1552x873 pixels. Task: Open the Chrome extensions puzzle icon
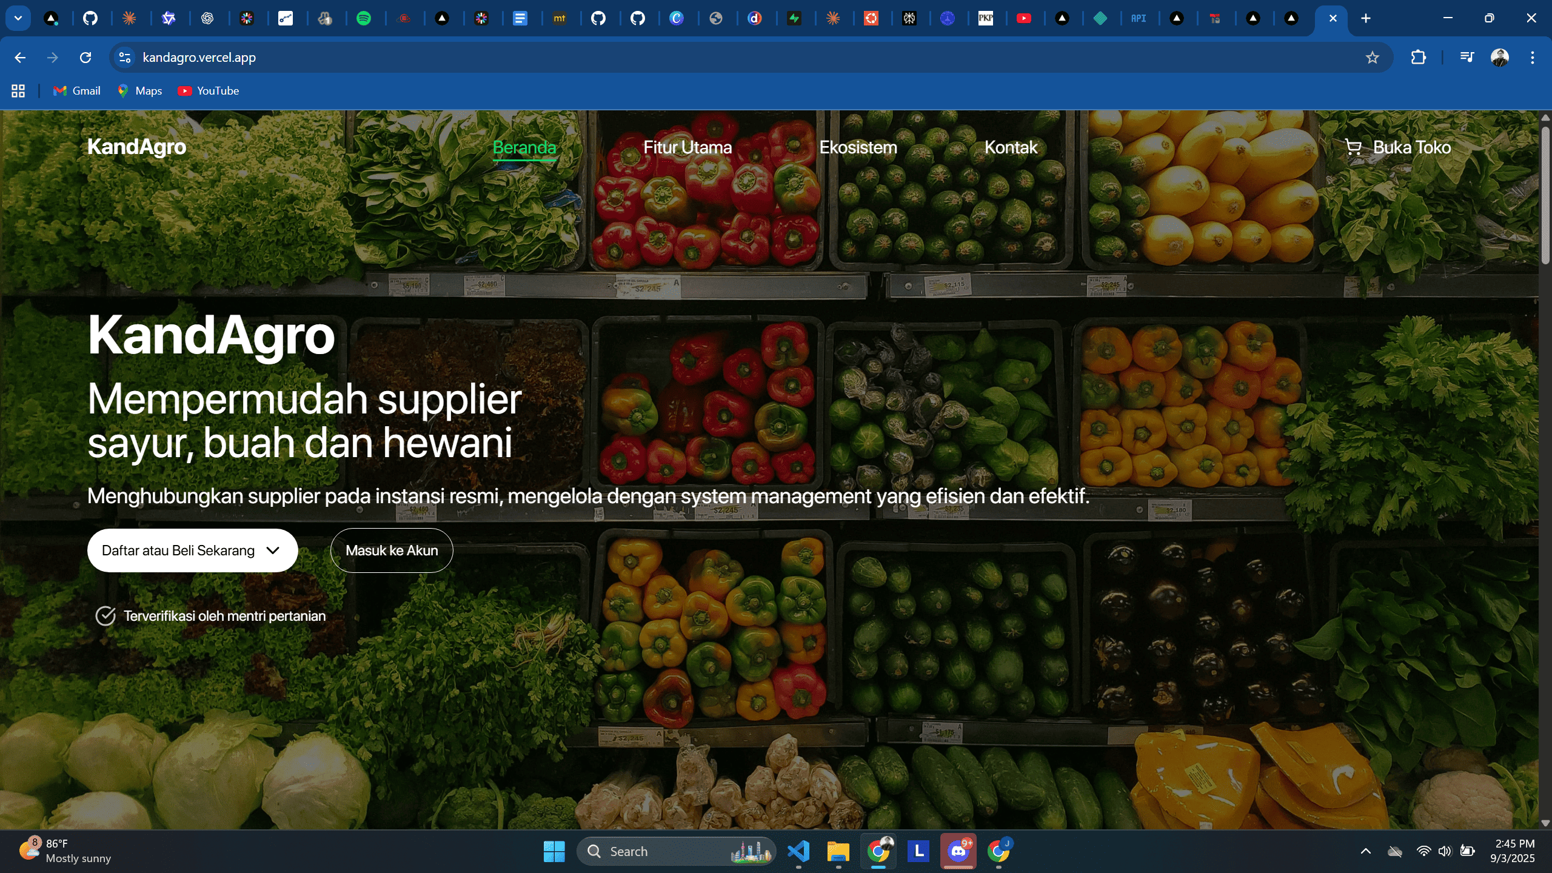[x=1418, y=58]
